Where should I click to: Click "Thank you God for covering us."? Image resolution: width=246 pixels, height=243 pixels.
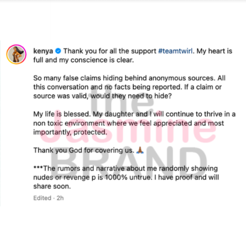pos(84,150)
